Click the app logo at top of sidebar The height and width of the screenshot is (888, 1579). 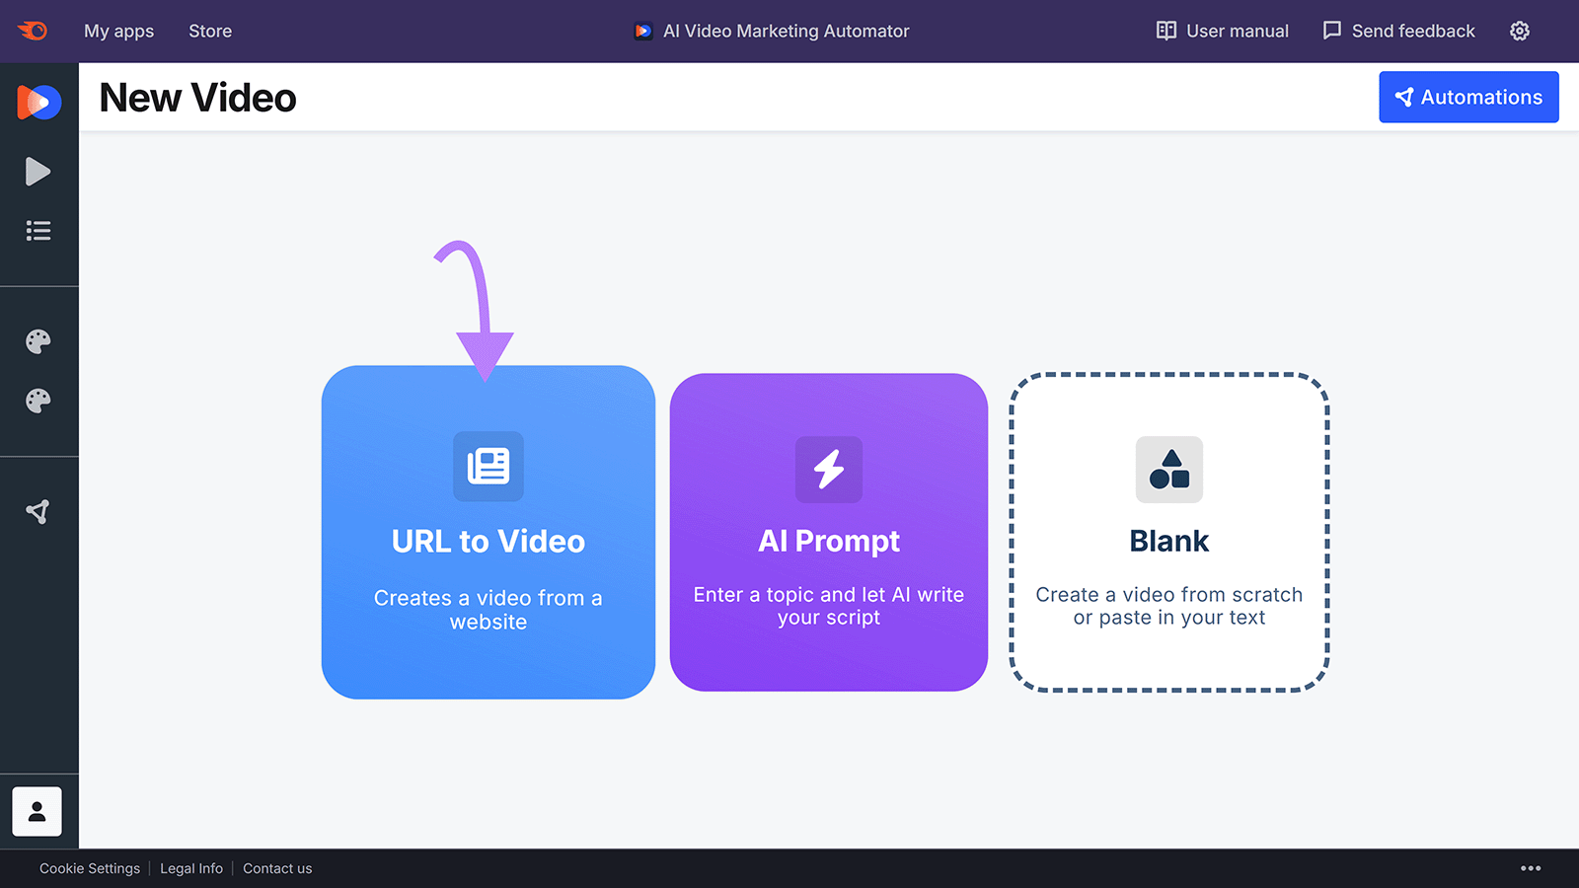coord(38,102)
